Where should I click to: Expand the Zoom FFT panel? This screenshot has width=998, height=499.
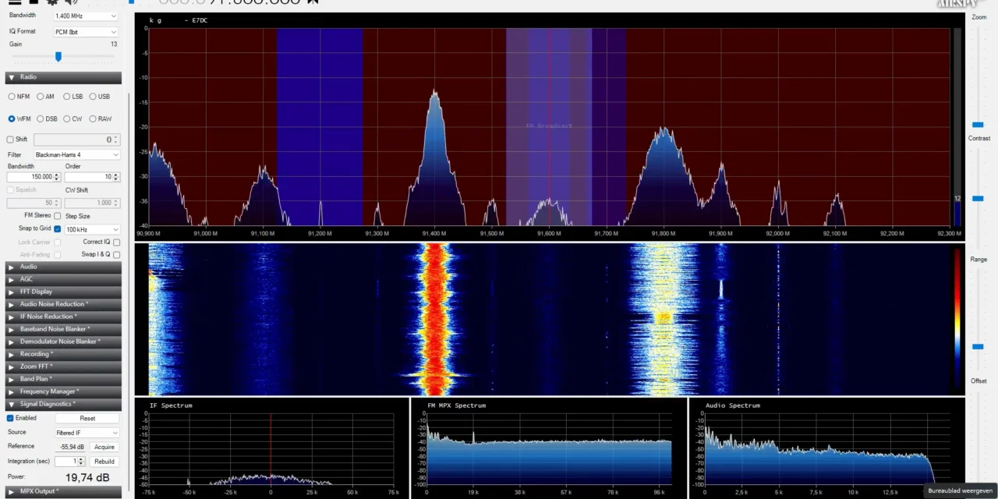[63, 366]
